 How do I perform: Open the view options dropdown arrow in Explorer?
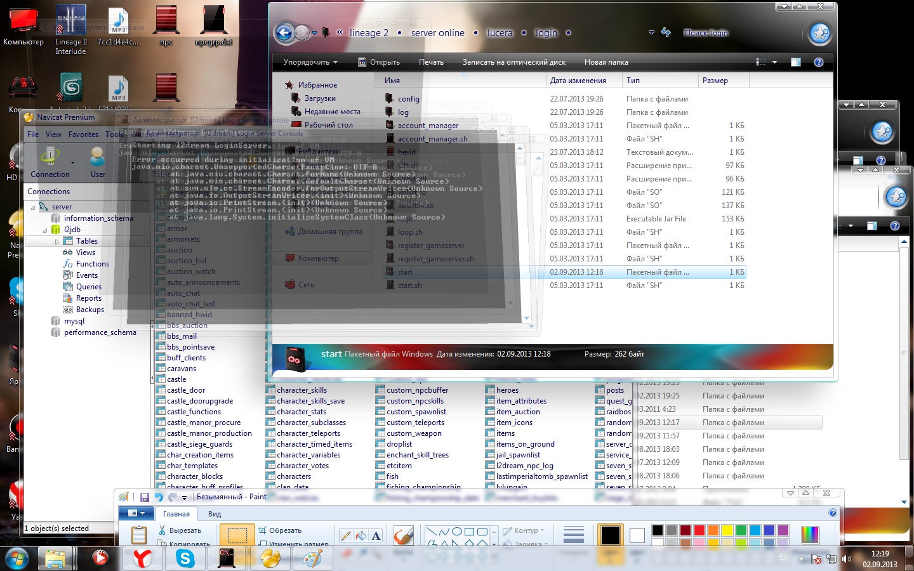(774, 62)
